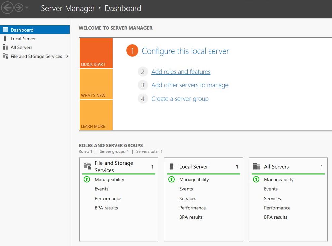Click Add other servers to manage
The width and height of the screenshot is (332, 246).
(x=190, y=85)
